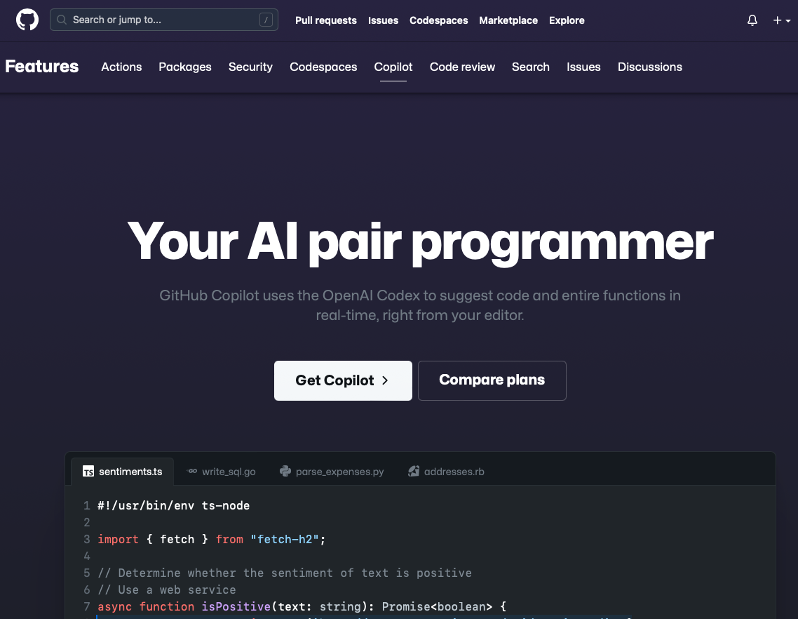Click the Features heading link
Viewport: 798px width, 619px height.
[x=42, y=67]
